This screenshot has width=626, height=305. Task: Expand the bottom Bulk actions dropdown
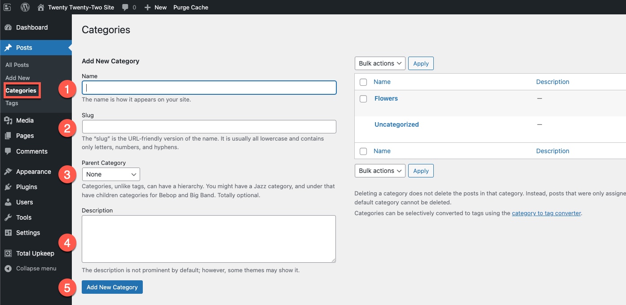click(380, 171)
